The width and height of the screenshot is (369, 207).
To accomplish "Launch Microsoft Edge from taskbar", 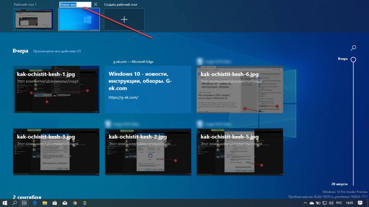I will coord(35,203).
